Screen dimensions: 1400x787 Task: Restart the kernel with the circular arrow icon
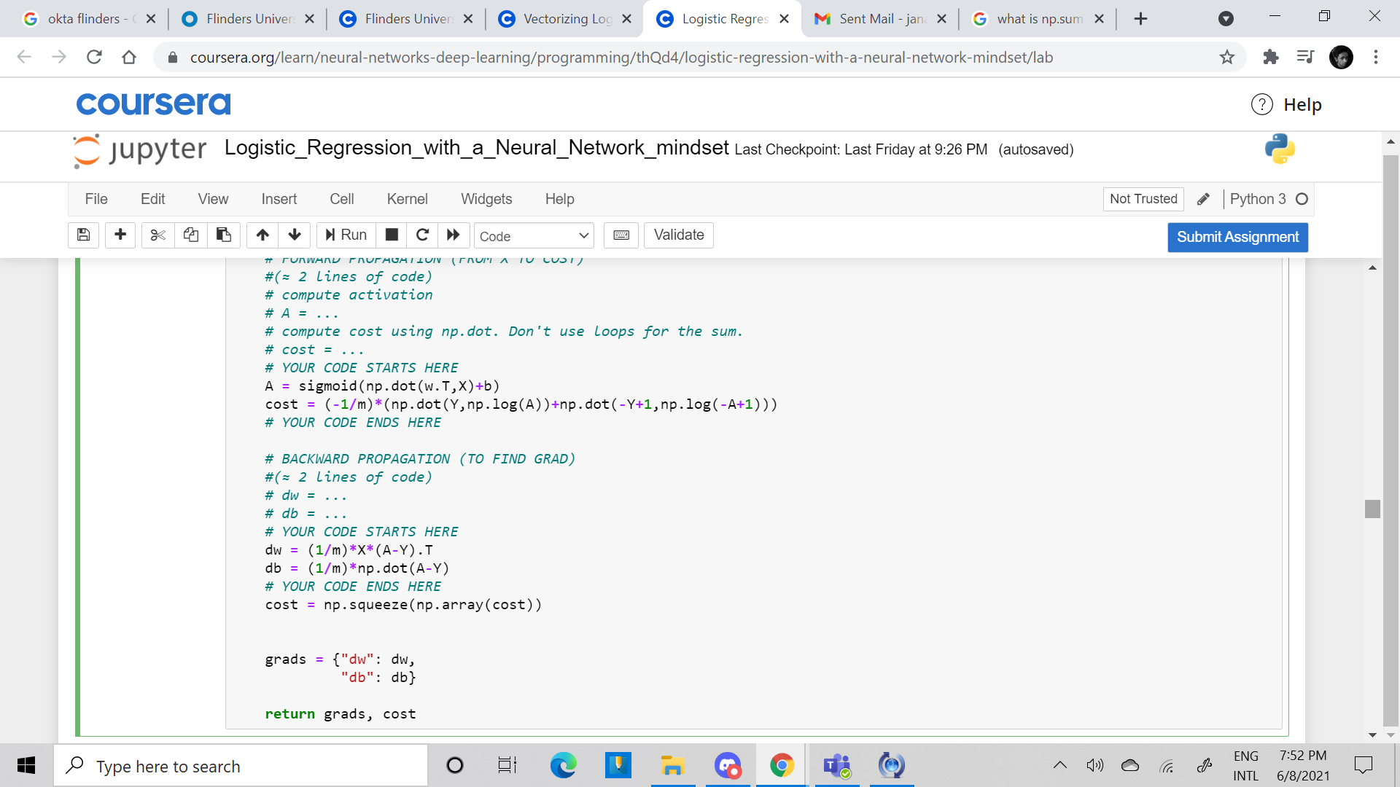[x=422, y=235]
